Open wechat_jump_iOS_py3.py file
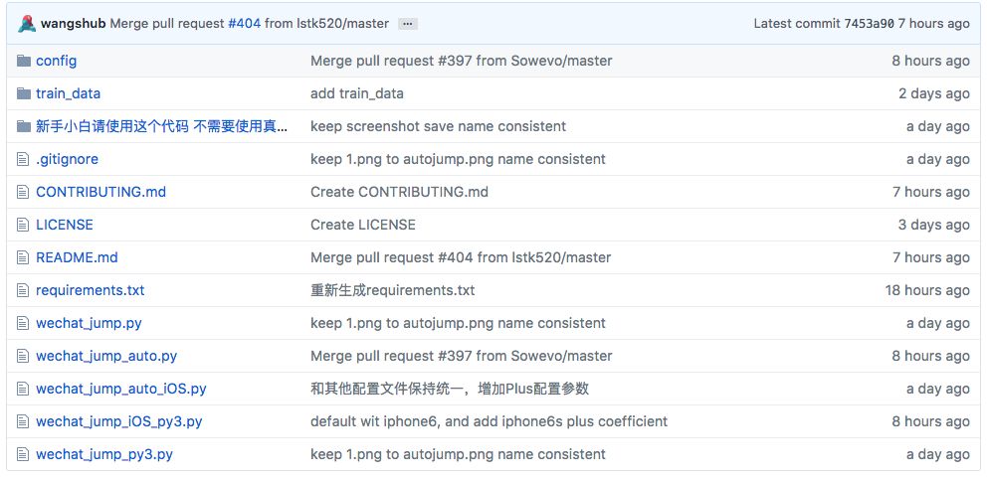 click(118, 421)
